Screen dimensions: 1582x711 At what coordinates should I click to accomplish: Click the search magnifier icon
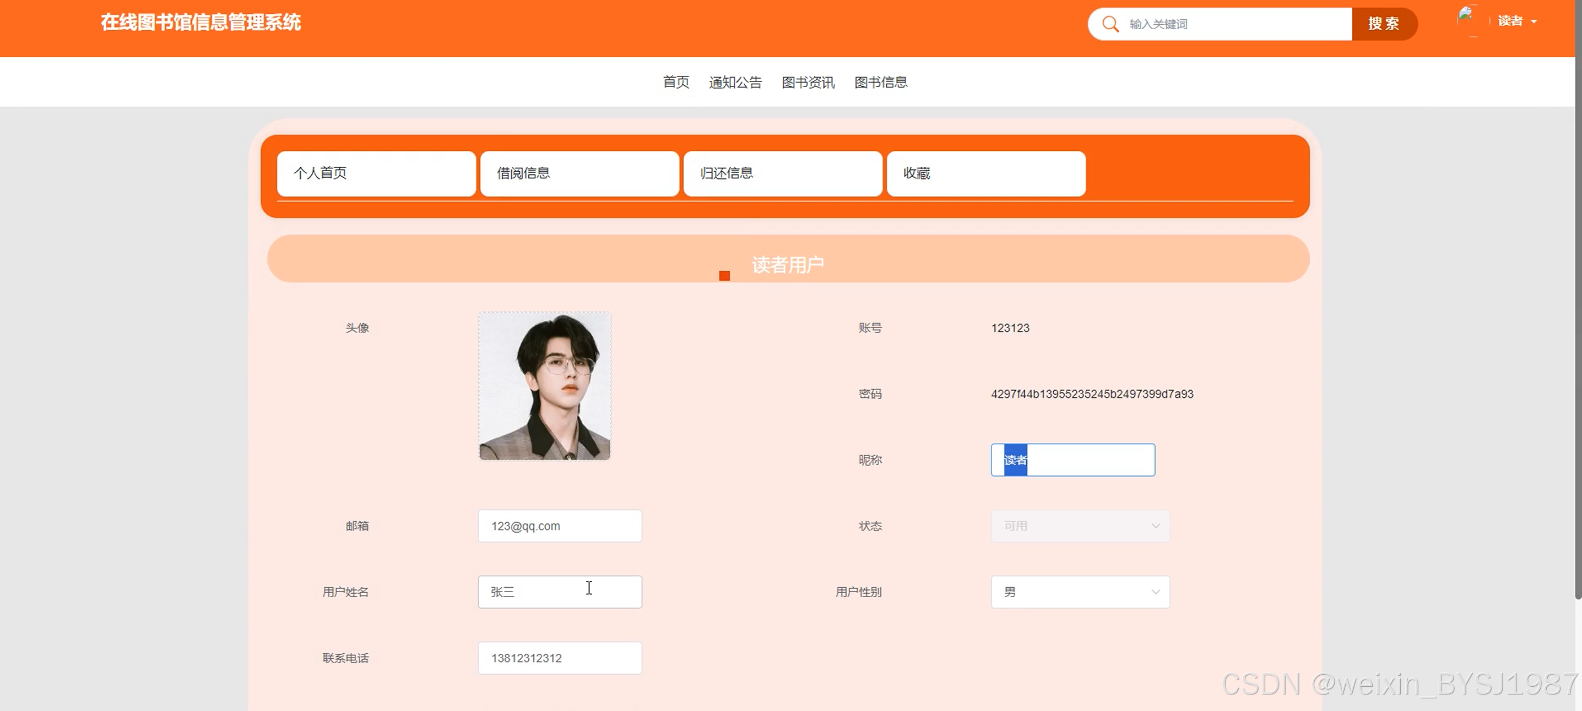click(x=1110, y=24)
